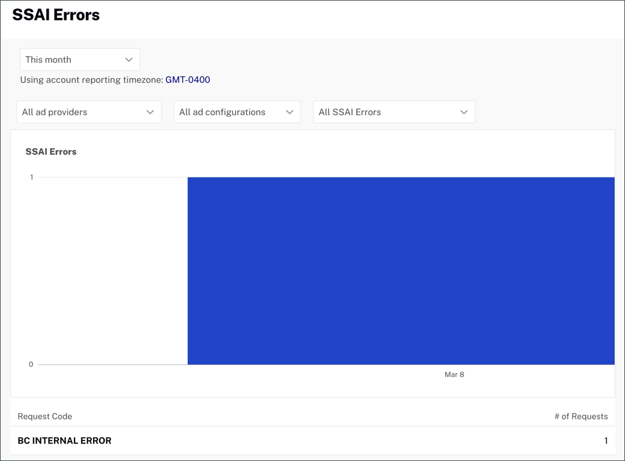Open the 'All ad configurations' selector

click(x=237, y=112)
